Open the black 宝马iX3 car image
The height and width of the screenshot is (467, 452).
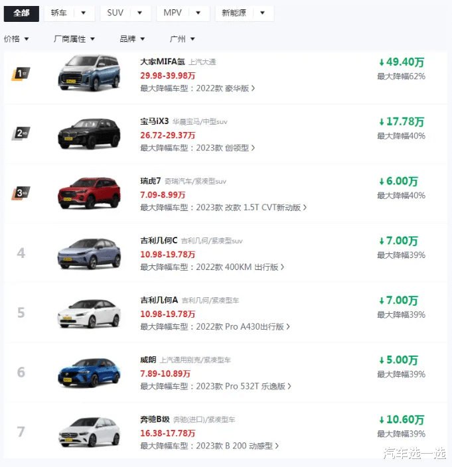click(89, 133)
